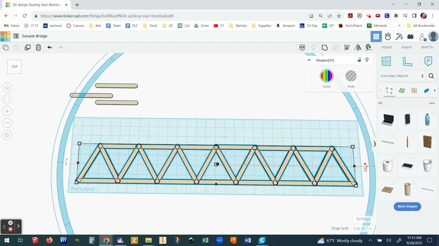The width and height of the screenshot is (439, 246).
Task: Select the Notes tool in the right panel
Action: 428,61
